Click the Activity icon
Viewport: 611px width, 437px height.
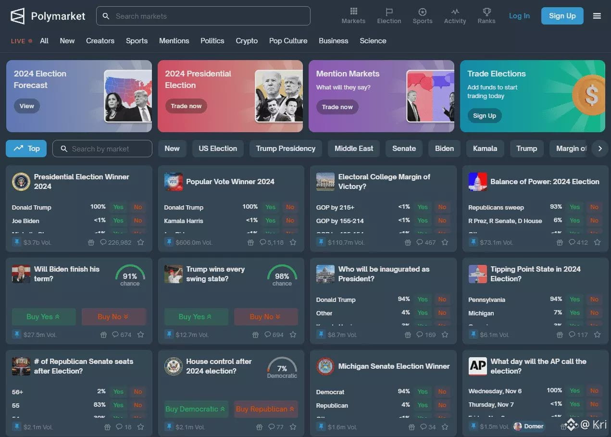[455, 12]
